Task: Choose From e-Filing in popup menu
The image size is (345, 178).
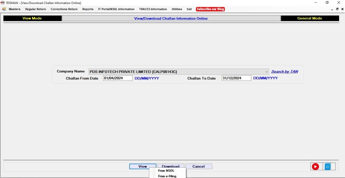Action: pos(167,176)
